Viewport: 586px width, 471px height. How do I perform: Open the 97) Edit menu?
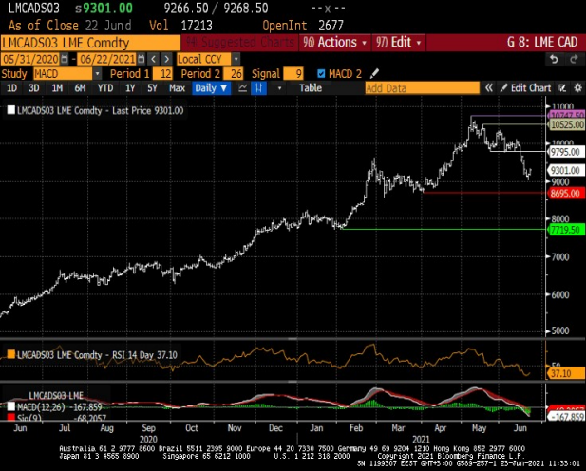398,42
